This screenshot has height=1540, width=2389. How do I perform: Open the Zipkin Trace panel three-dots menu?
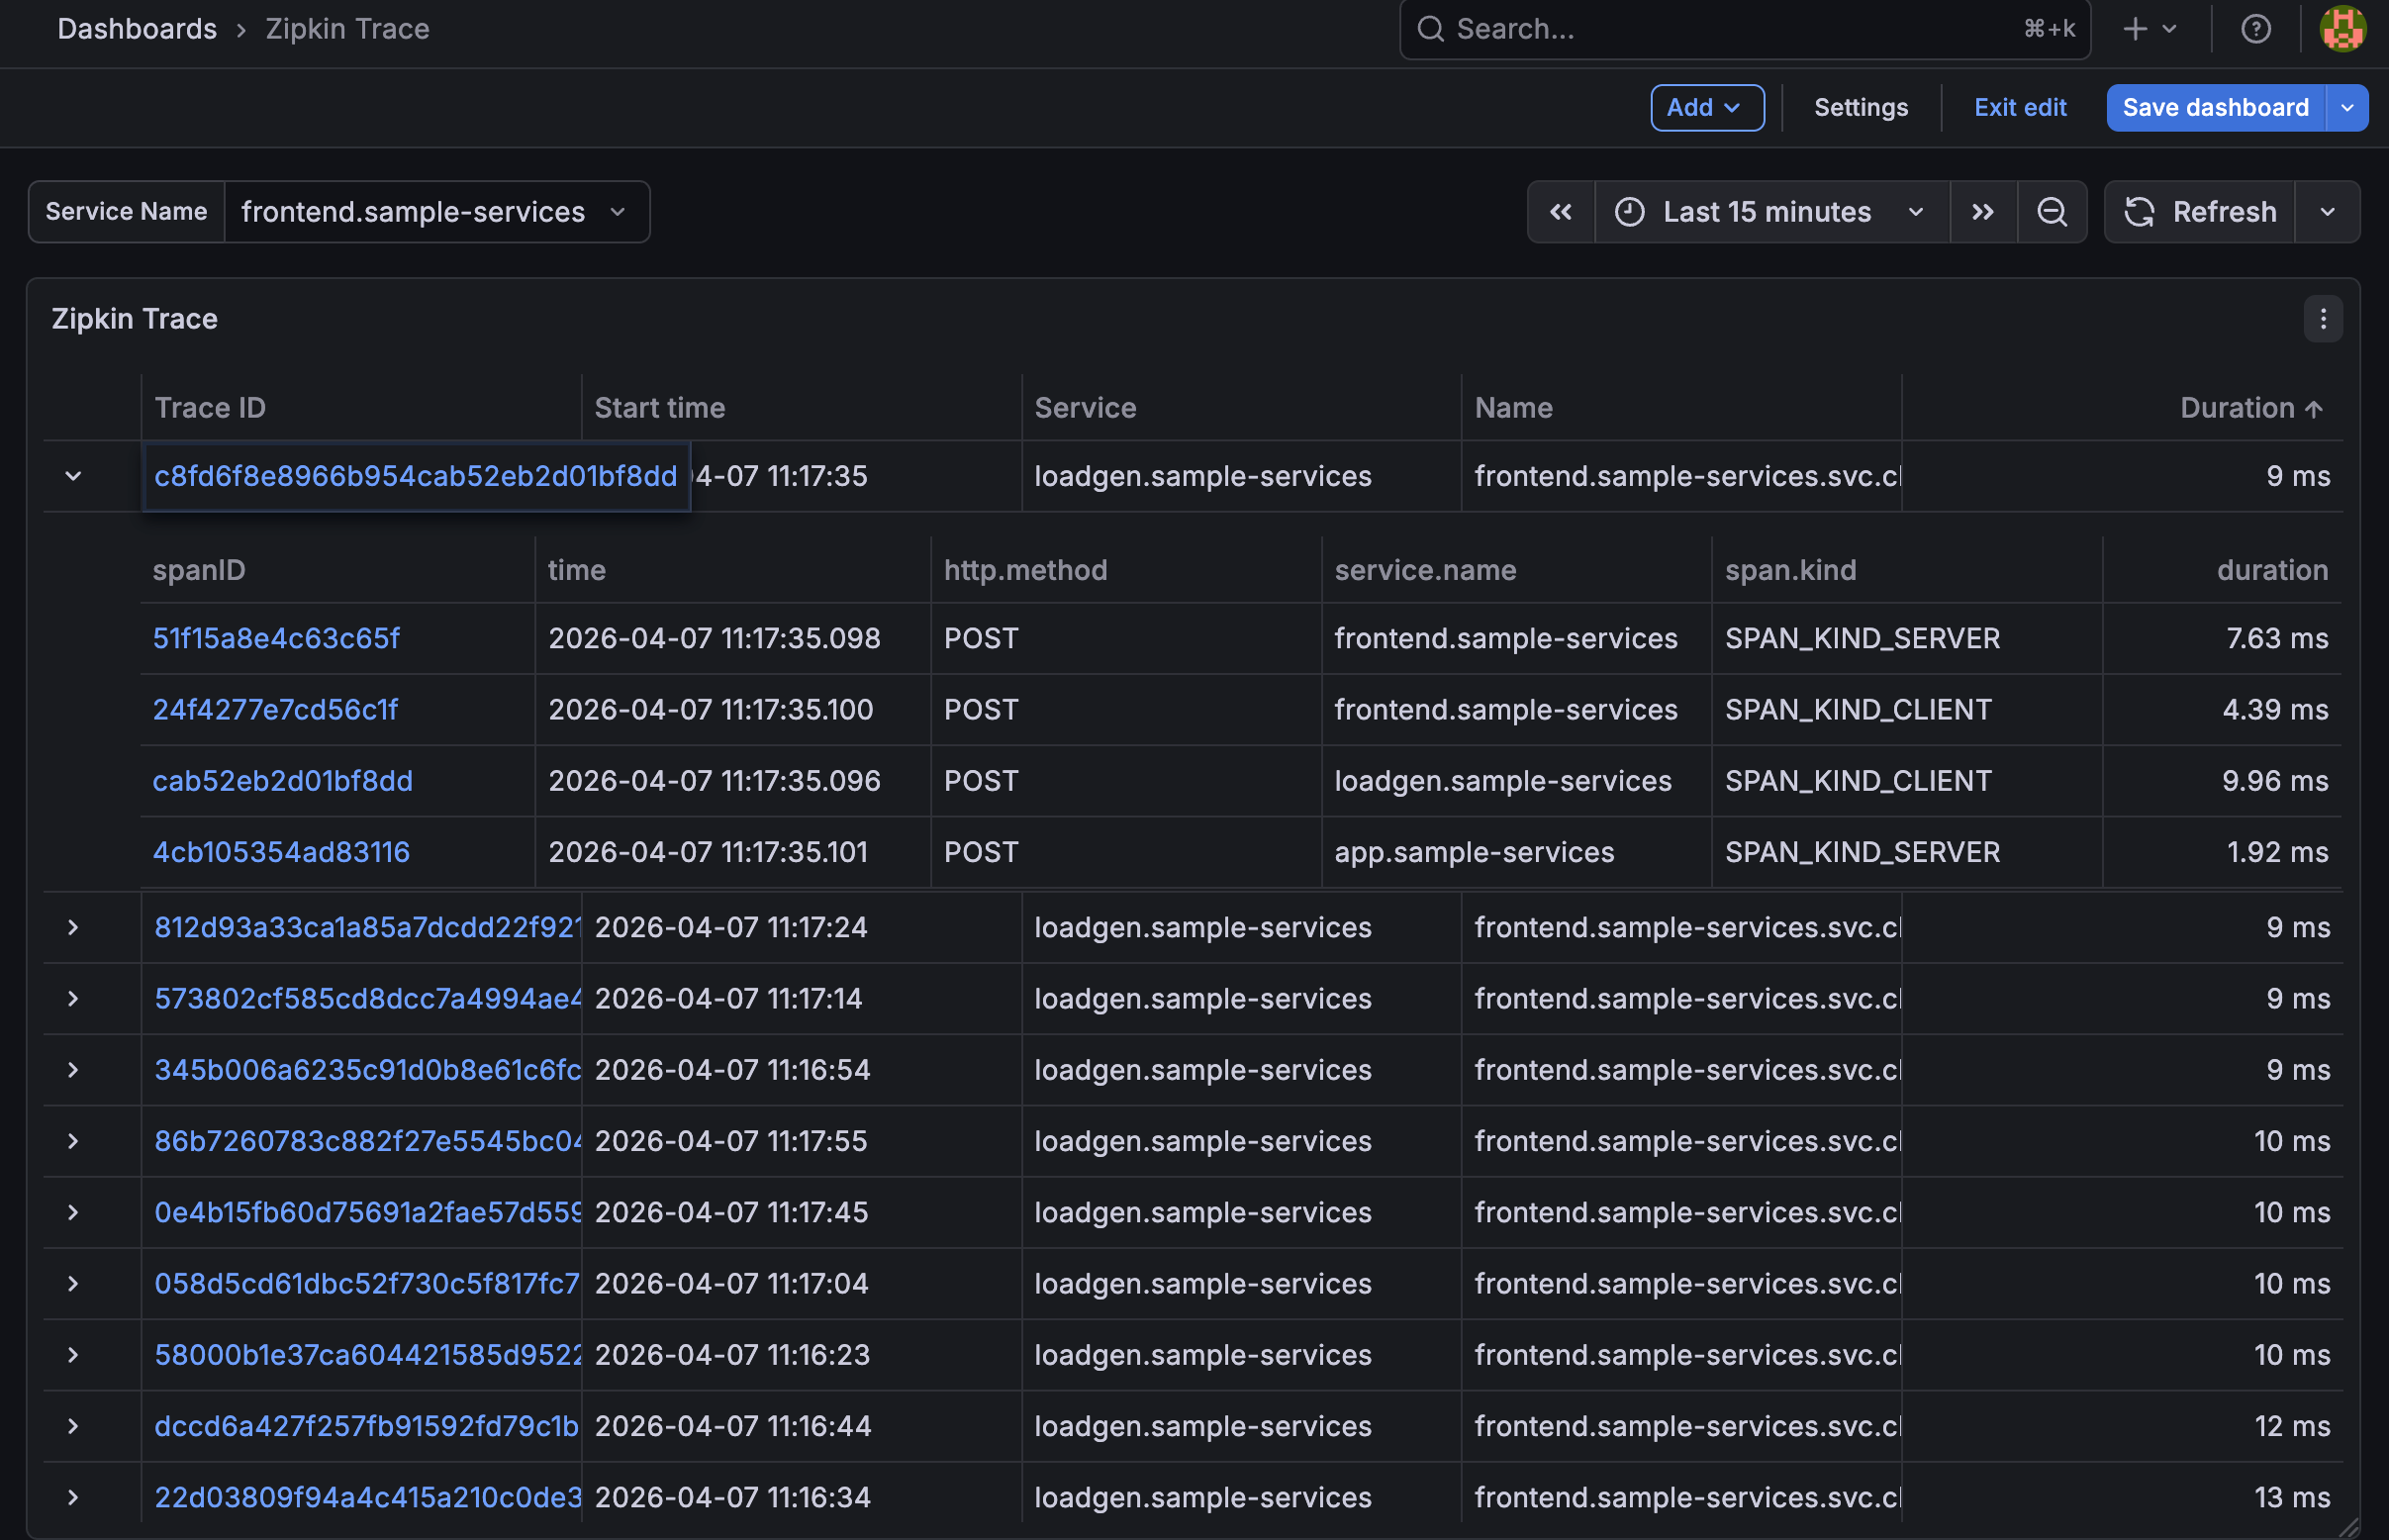(x=2322, y=319)
